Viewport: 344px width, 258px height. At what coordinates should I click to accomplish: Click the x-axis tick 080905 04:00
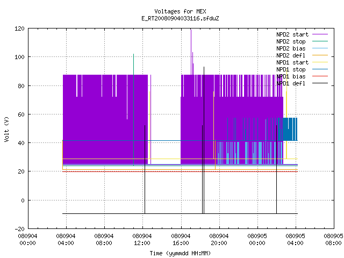click(295, 240)
